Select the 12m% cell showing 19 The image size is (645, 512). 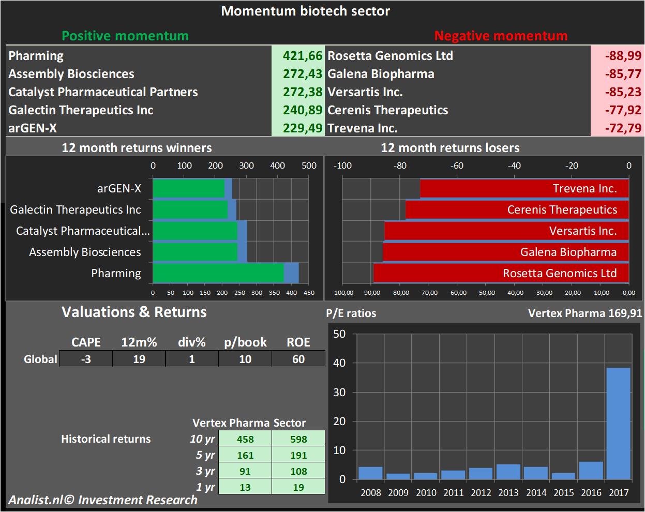[139, 359]
